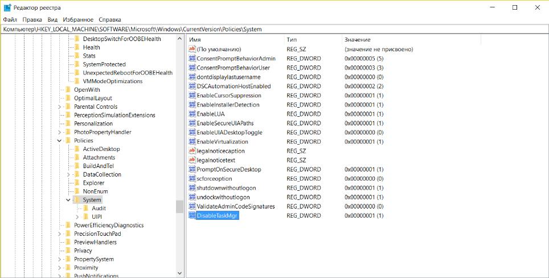Open the Справка menu
The image size is (549, 278).
pos(110,19)
